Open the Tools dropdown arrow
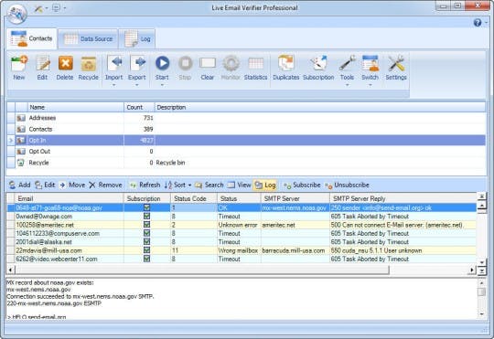 pos(348,85)
